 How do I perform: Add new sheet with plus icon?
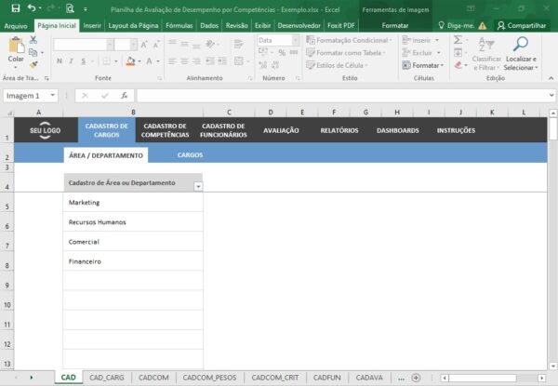[x=416, y=378]
